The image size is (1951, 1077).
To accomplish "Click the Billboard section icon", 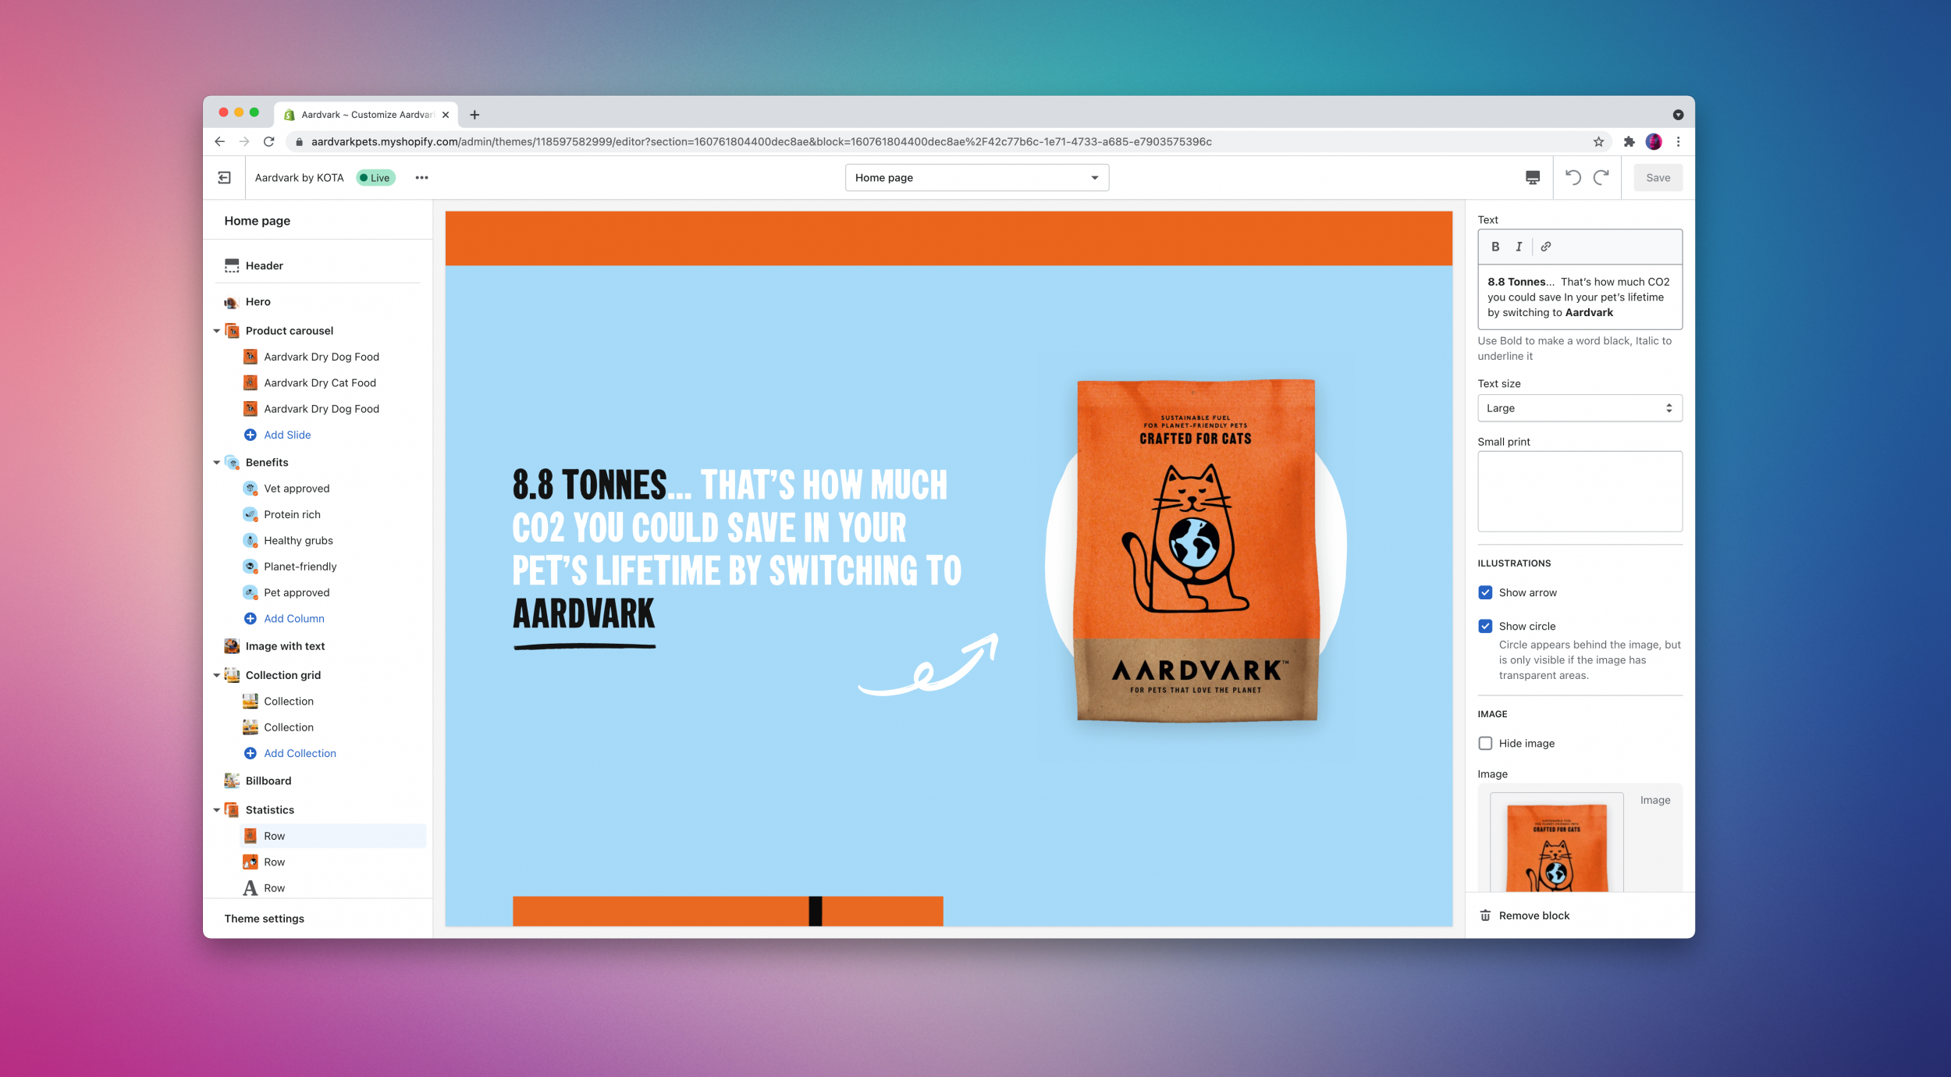I will coord(232,781).
